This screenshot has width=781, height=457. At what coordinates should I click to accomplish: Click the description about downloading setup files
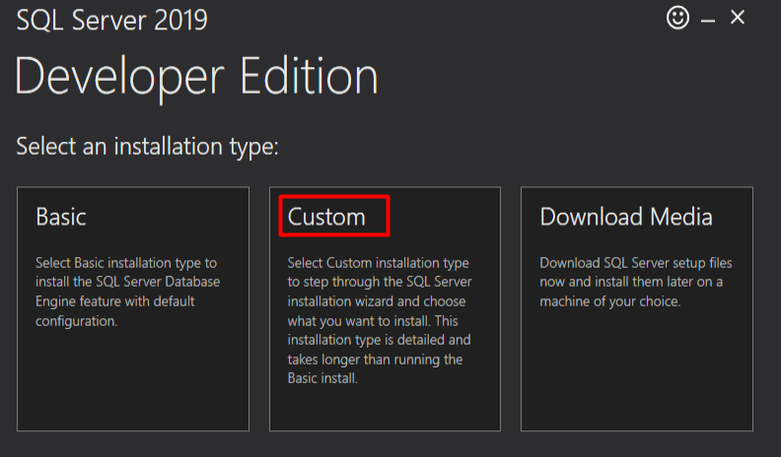(x=636, y=282)
